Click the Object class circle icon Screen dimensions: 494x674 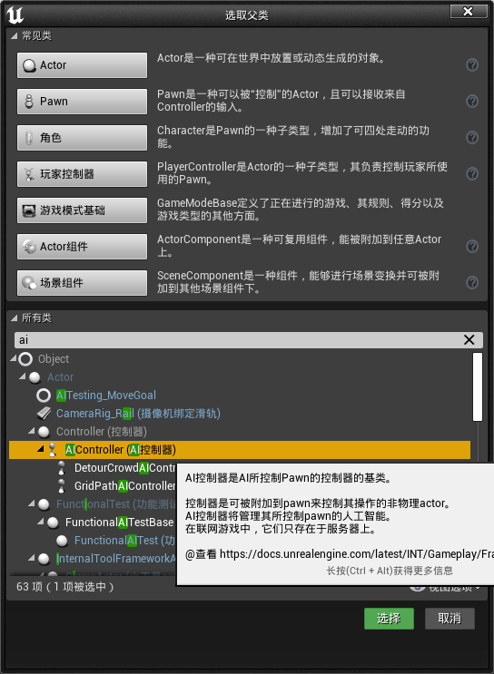coord(25,359)
